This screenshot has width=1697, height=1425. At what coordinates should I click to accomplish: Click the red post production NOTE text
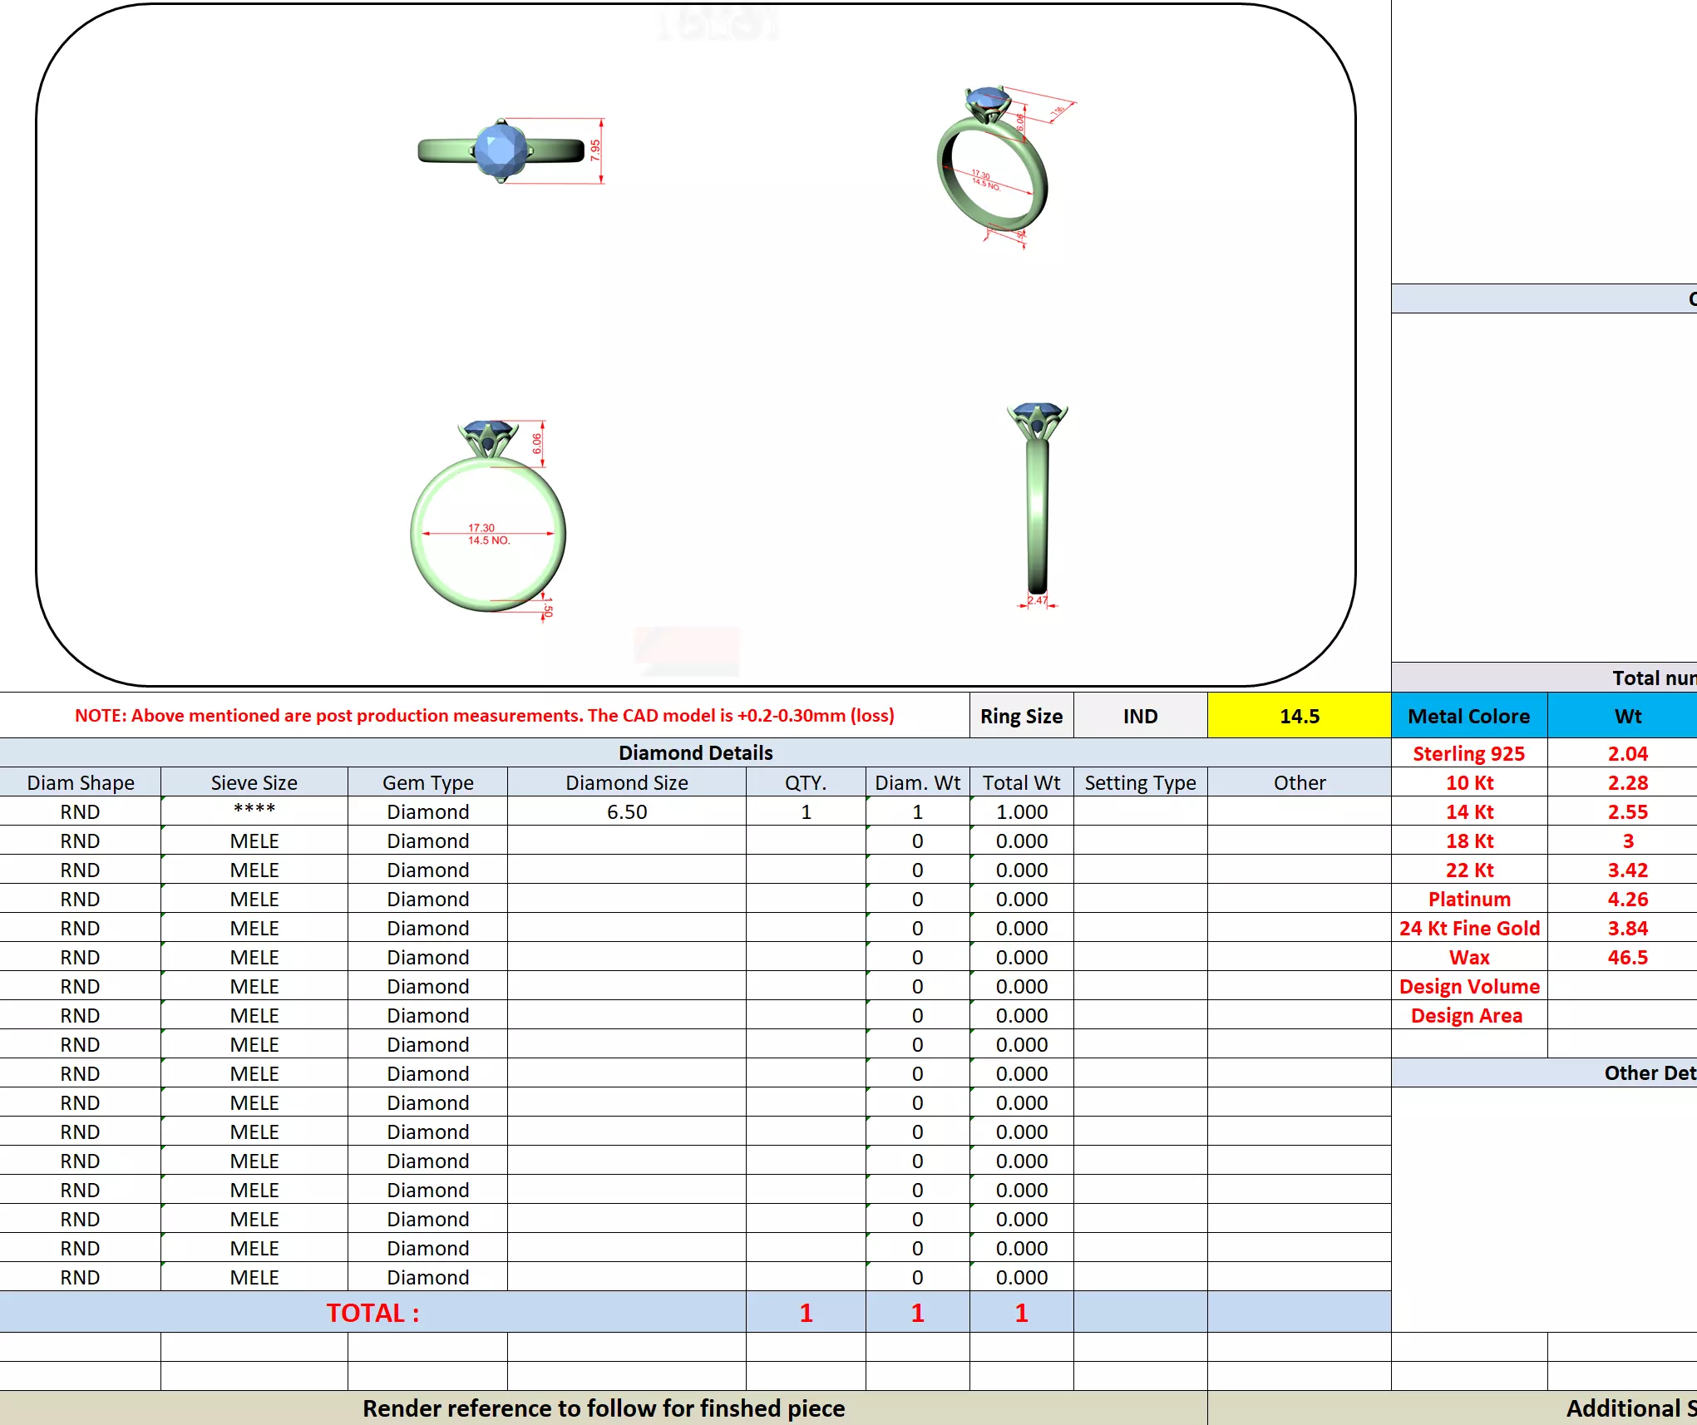pyautogui.click(x=485, y=715)
